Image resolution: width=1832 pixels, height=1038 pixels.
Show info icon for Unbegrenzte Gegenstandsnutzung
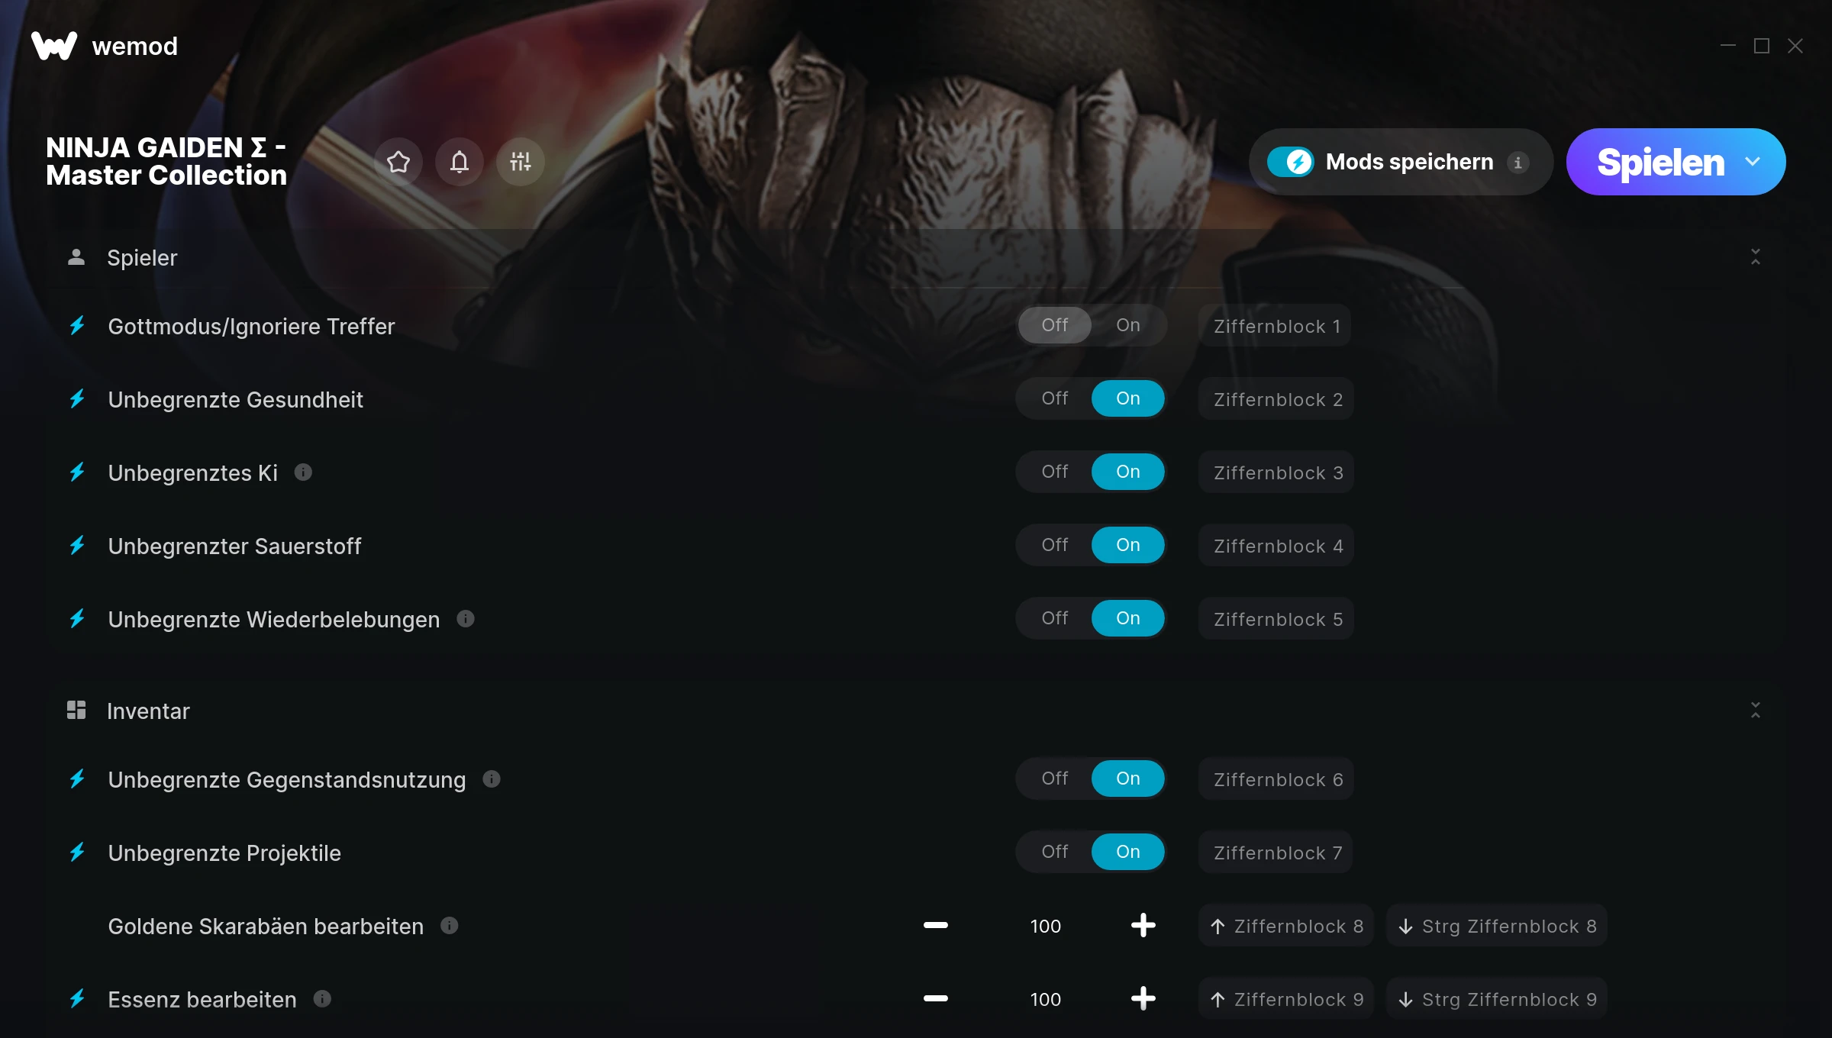492,779
